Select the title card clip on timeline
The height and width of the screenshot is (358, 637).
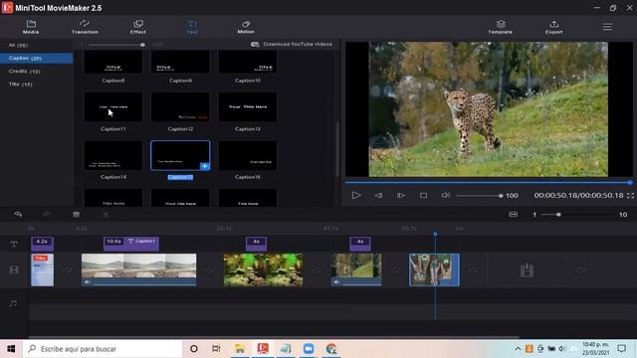(42, 269)
